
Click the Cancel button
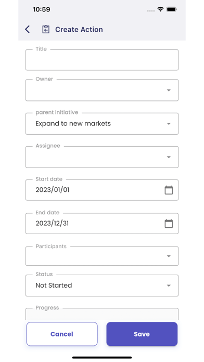pyautogui.click(x=62, y=334)
